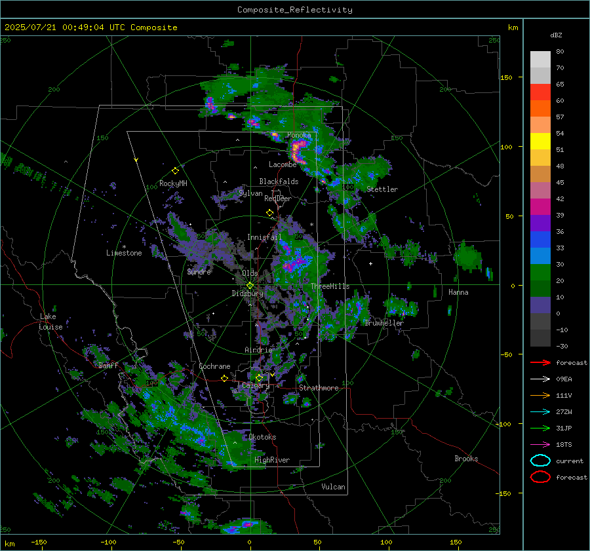Click the Olds town label

[250, 273]
